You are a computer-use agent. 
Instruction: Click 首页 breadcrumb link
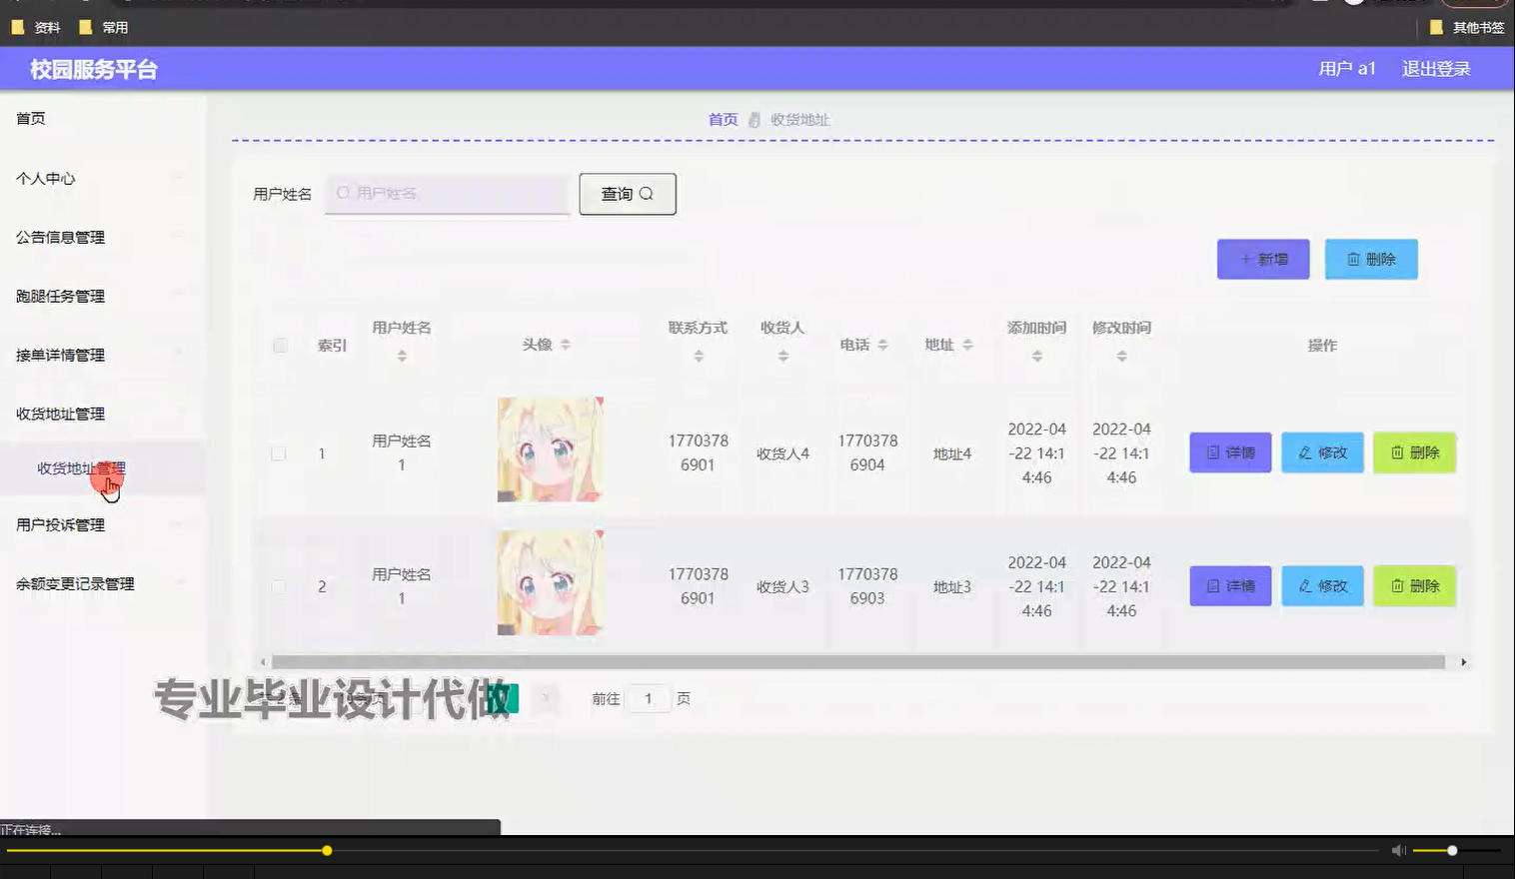point(723,120)
